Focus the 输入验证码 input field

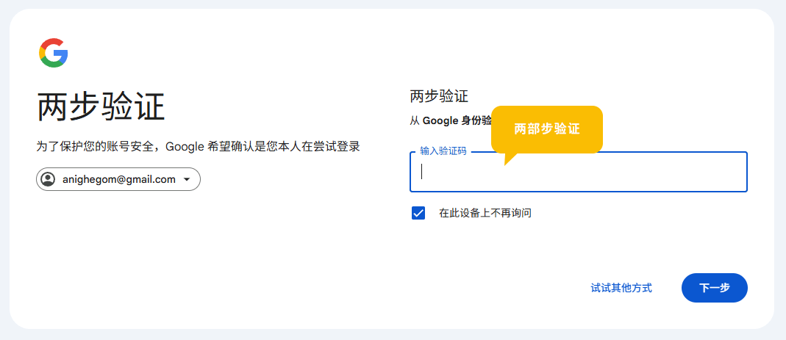(578, 173)
